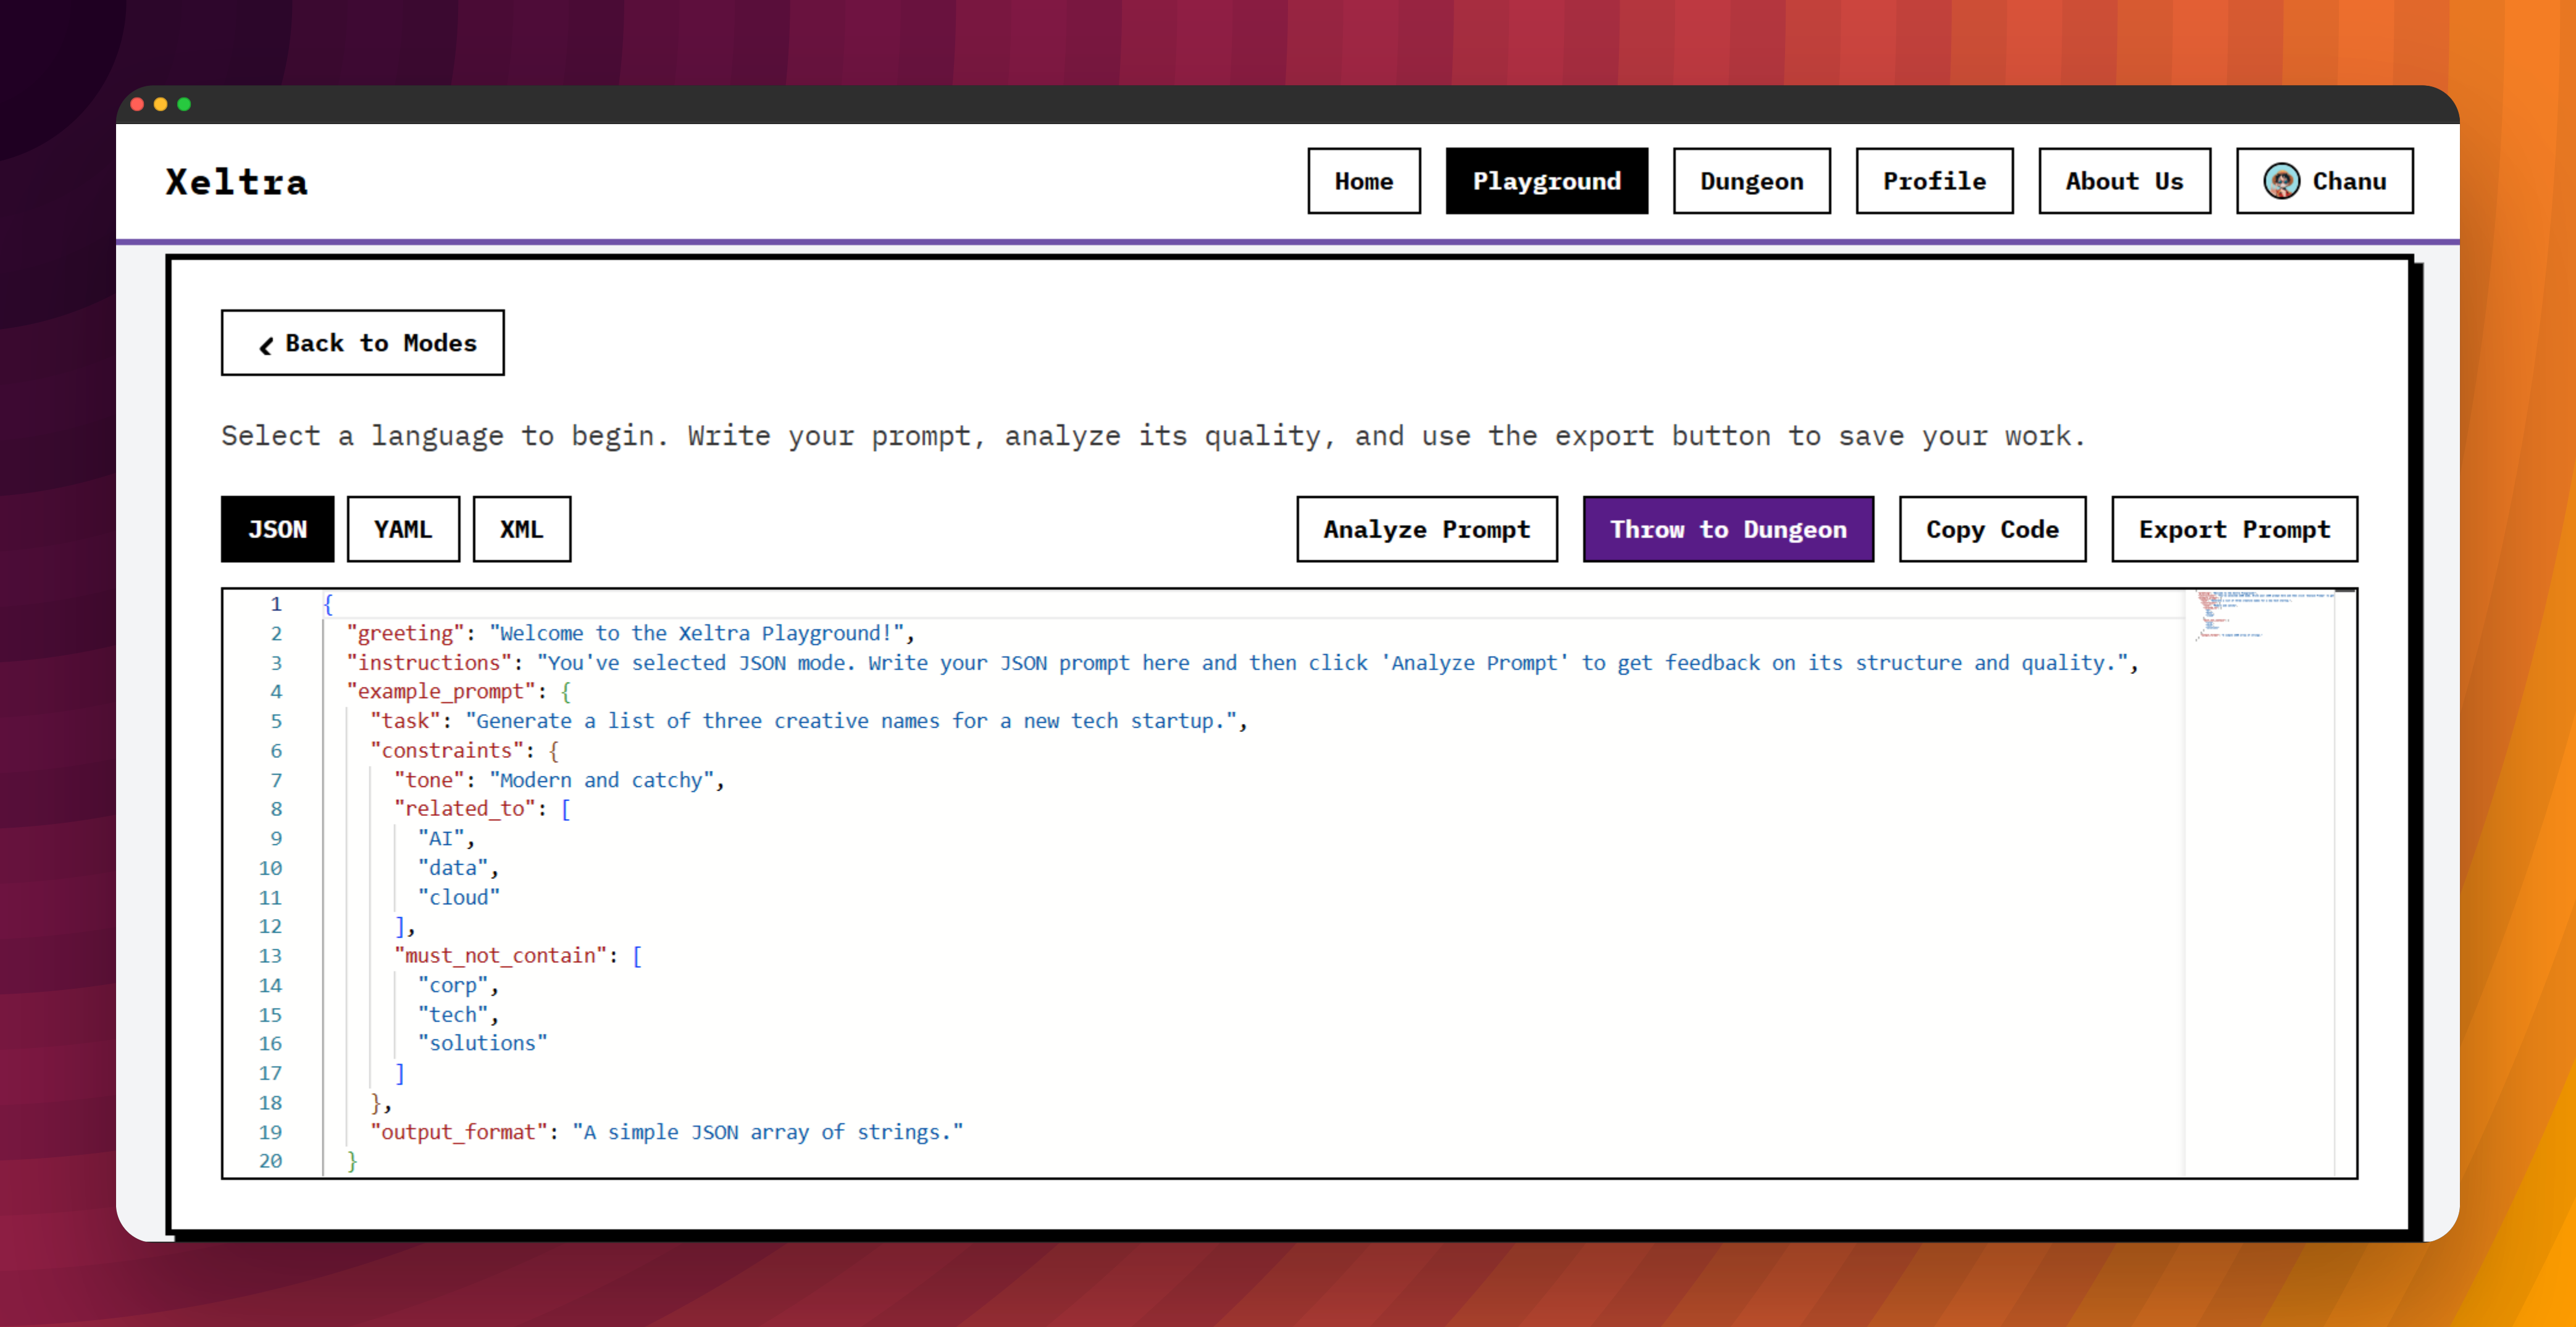
Task: Select the JSON language mode
Action: (277, 528)
